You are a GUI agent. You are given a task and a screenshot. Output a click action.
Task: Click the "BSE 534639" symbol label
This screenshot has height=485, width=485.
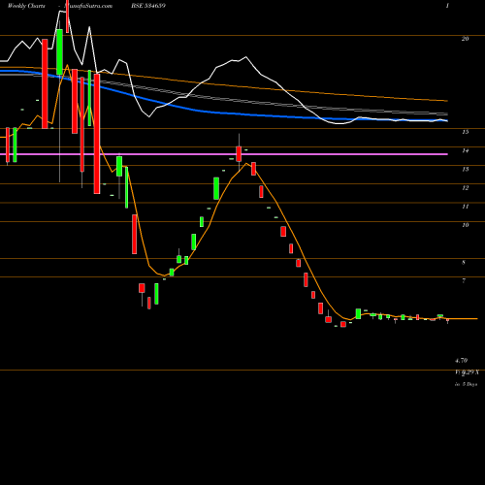pyautogui.click(x=148, y=6)
